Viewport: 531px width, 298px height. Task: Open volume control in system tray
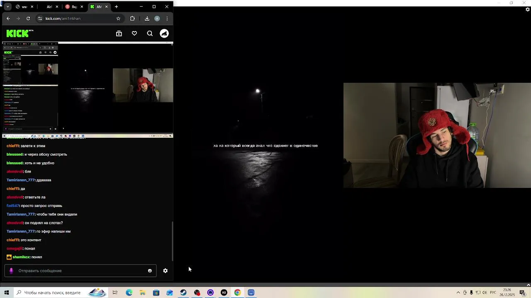485,293
